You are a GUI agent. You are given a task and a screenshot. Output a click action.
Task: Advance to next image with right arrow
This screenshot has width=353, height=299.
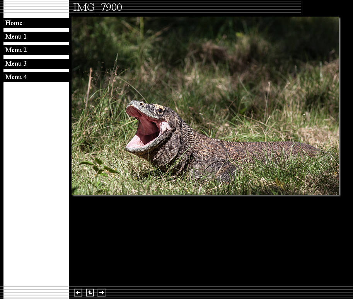tap(101, 293)
